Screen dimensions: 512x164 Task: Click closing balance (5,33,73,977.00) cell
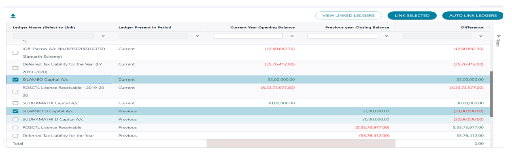(372, 128)
